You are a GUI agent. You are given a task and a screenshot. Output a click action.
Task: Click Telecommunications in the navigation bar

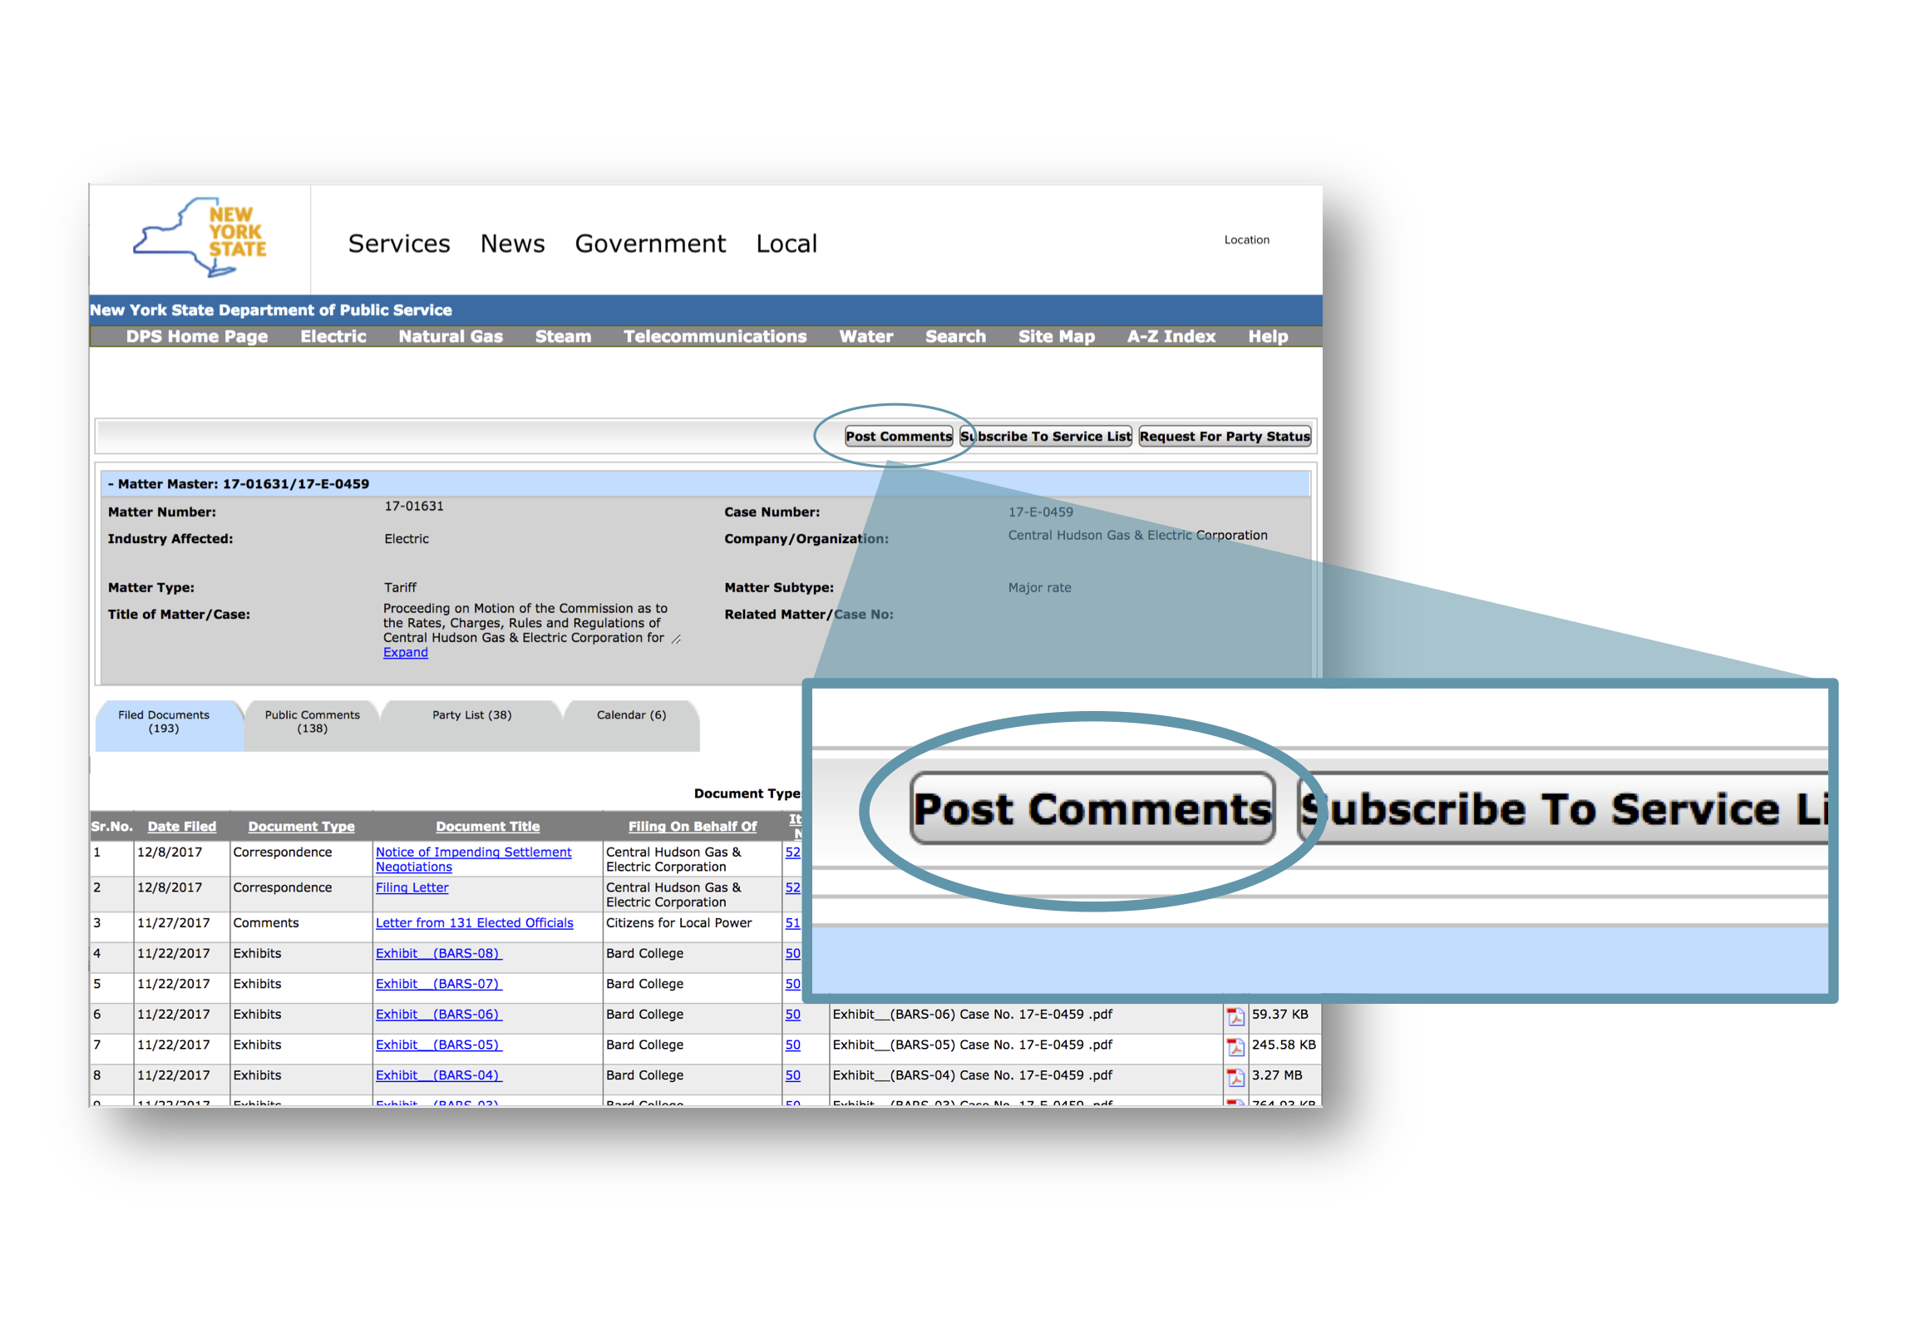(715, 336)
